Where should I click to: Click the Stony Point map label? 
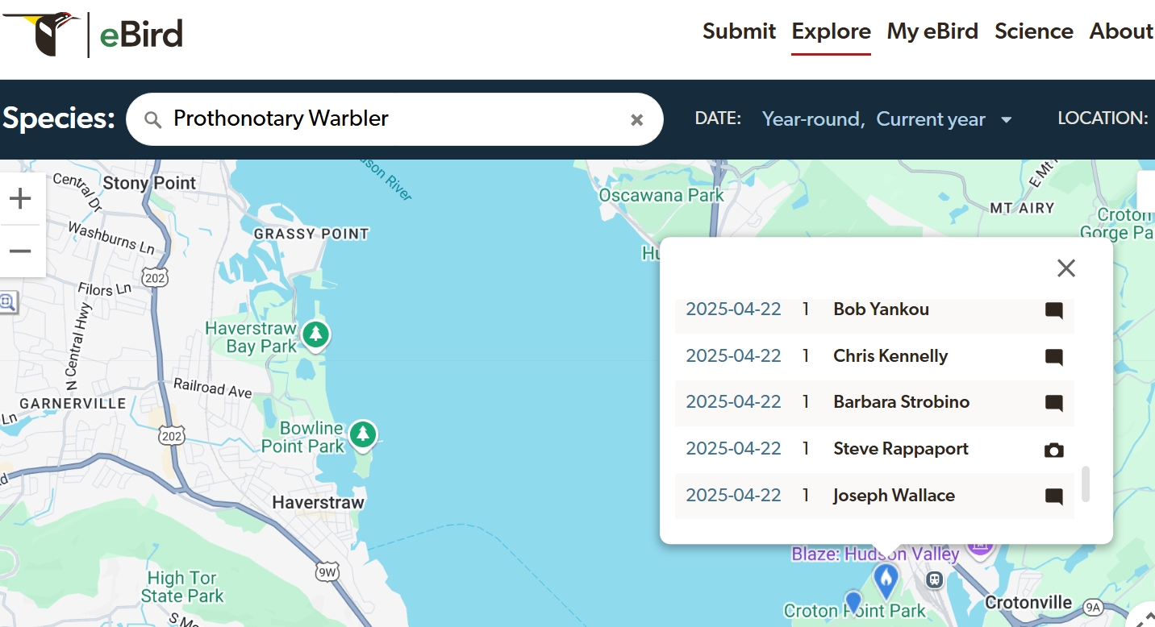coord(149,184)
